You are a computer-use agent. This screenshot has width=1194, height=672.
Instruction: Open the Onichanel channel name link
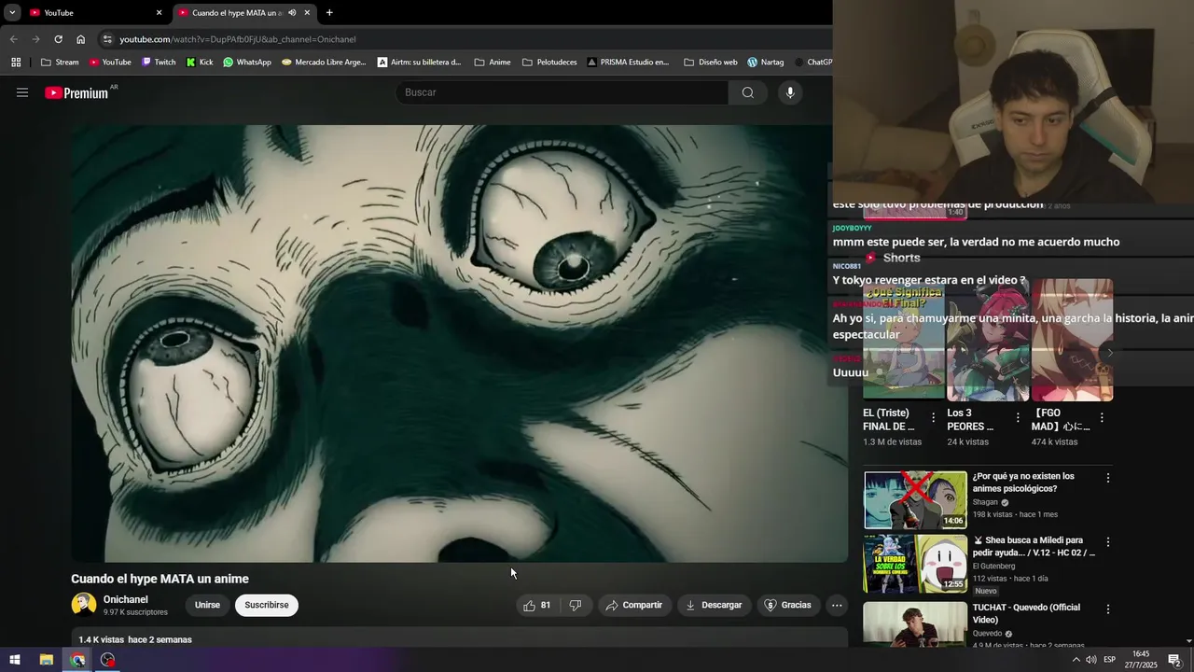[126, 599]
